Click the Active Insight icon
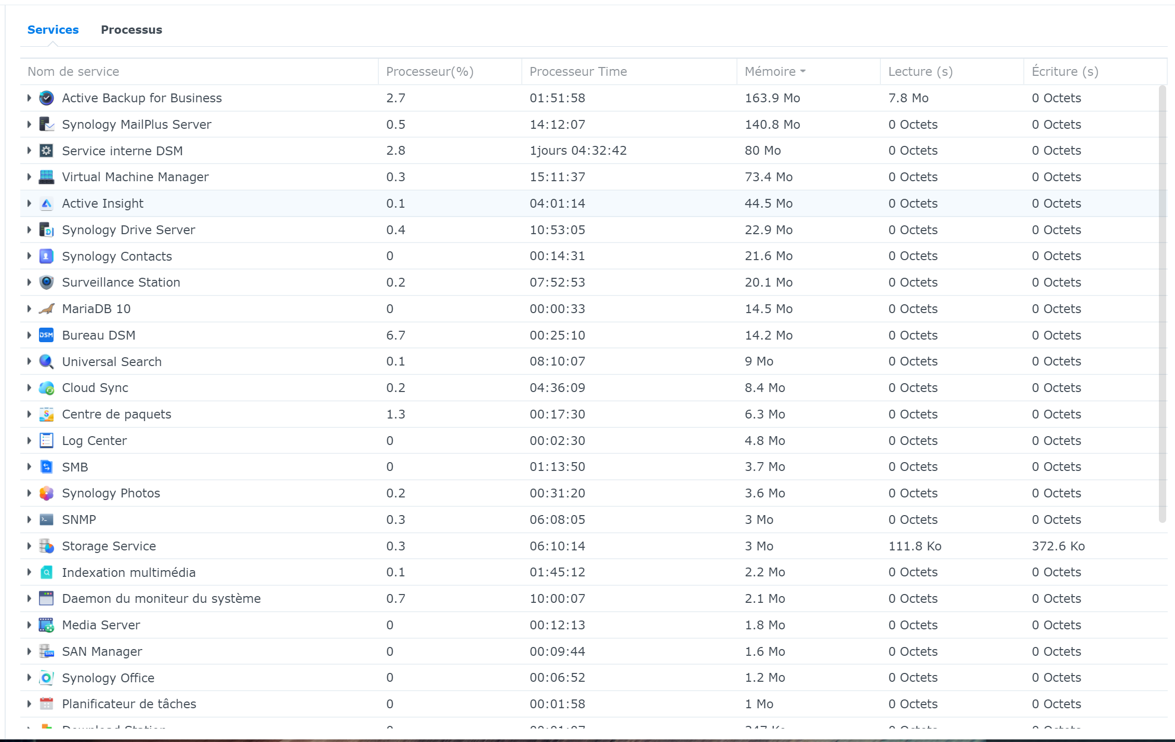This screenshot has width=1175, height=742. coord(46,204)
